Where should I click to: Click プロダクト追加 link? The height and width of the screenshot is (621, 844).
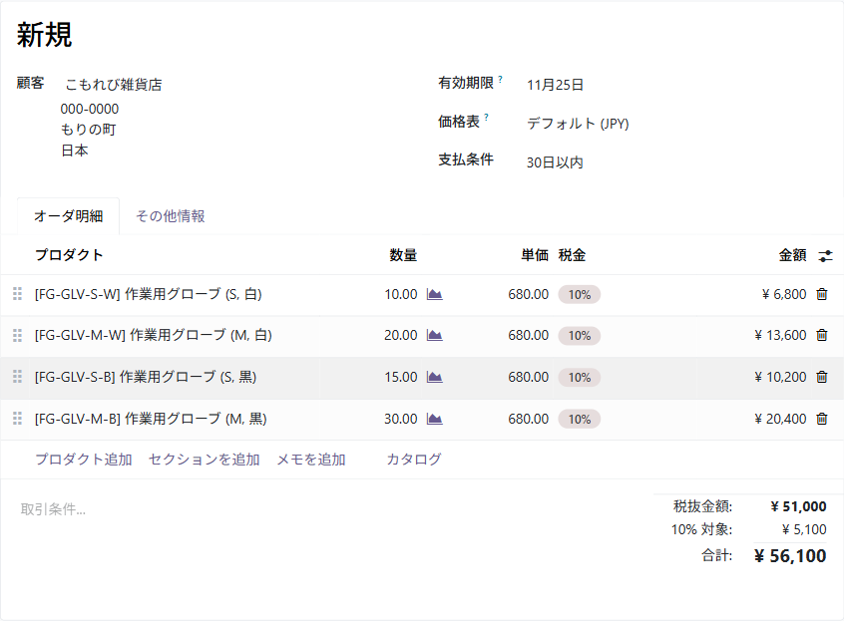click(84, 460)
